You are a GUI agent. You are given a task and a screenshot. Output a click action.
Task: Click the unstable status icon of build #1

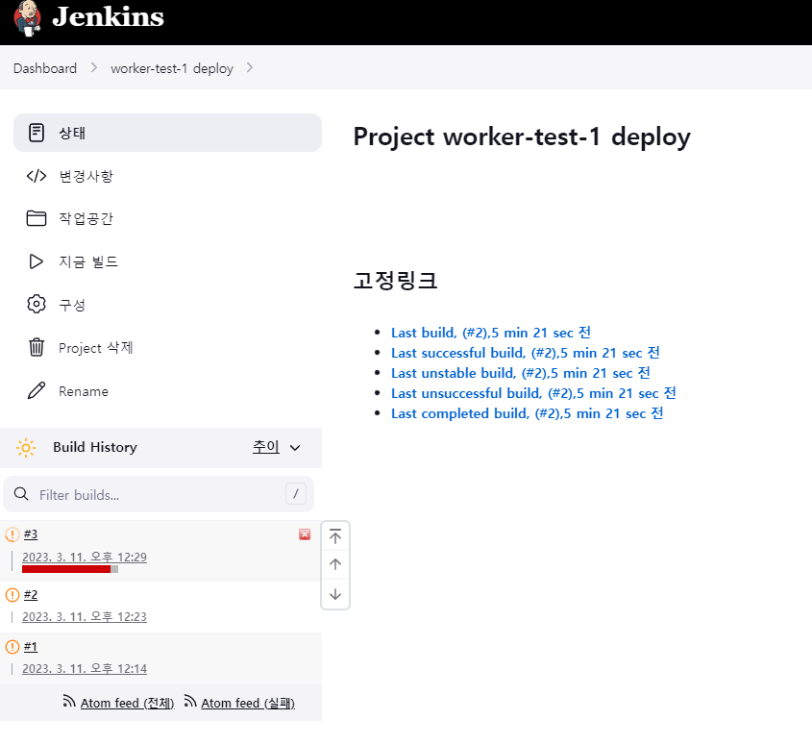point(12,647)
